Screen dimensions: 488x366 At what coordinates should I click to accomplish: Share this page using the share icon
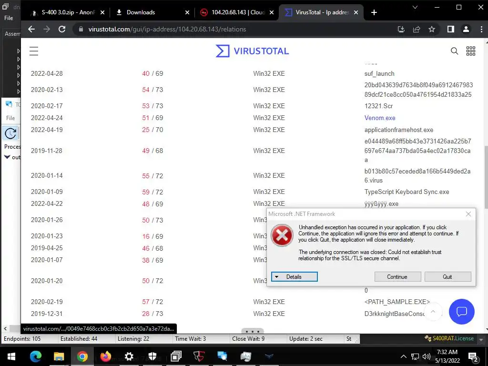(x=417, y=29)
